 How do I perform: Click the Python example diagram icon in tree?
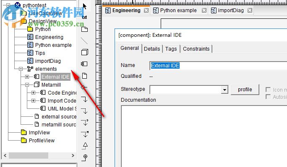coord(30,45)
